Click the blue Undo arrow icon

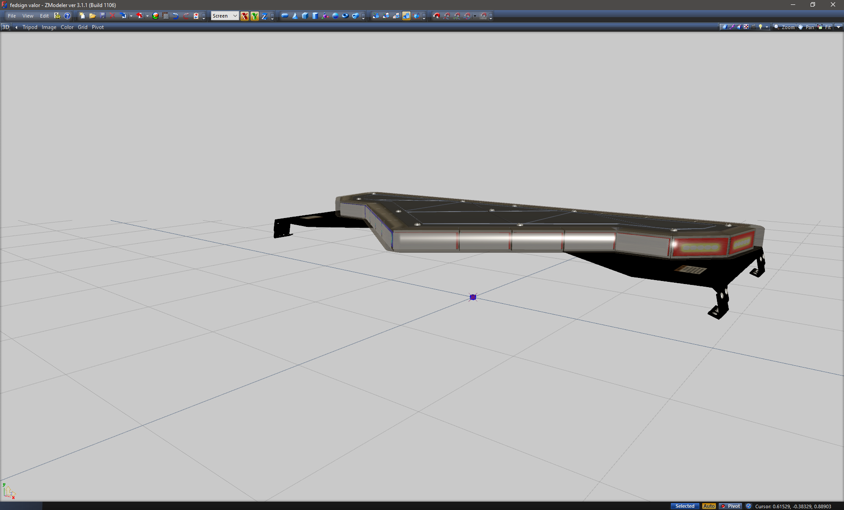(175, 16)
